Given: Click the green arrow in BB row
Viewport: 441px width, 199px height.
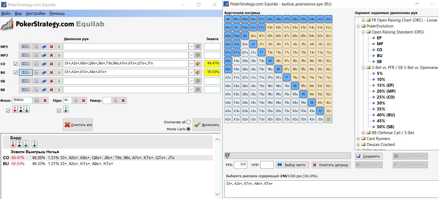Looking at the screenshot, I should click(x=59, y=90).
